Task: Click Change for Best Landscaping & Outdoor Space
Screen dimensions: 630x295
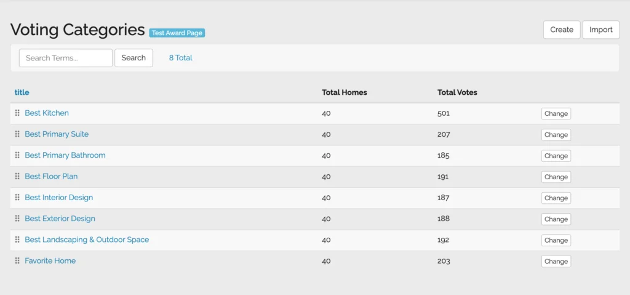Action: [x=556, y=240]
